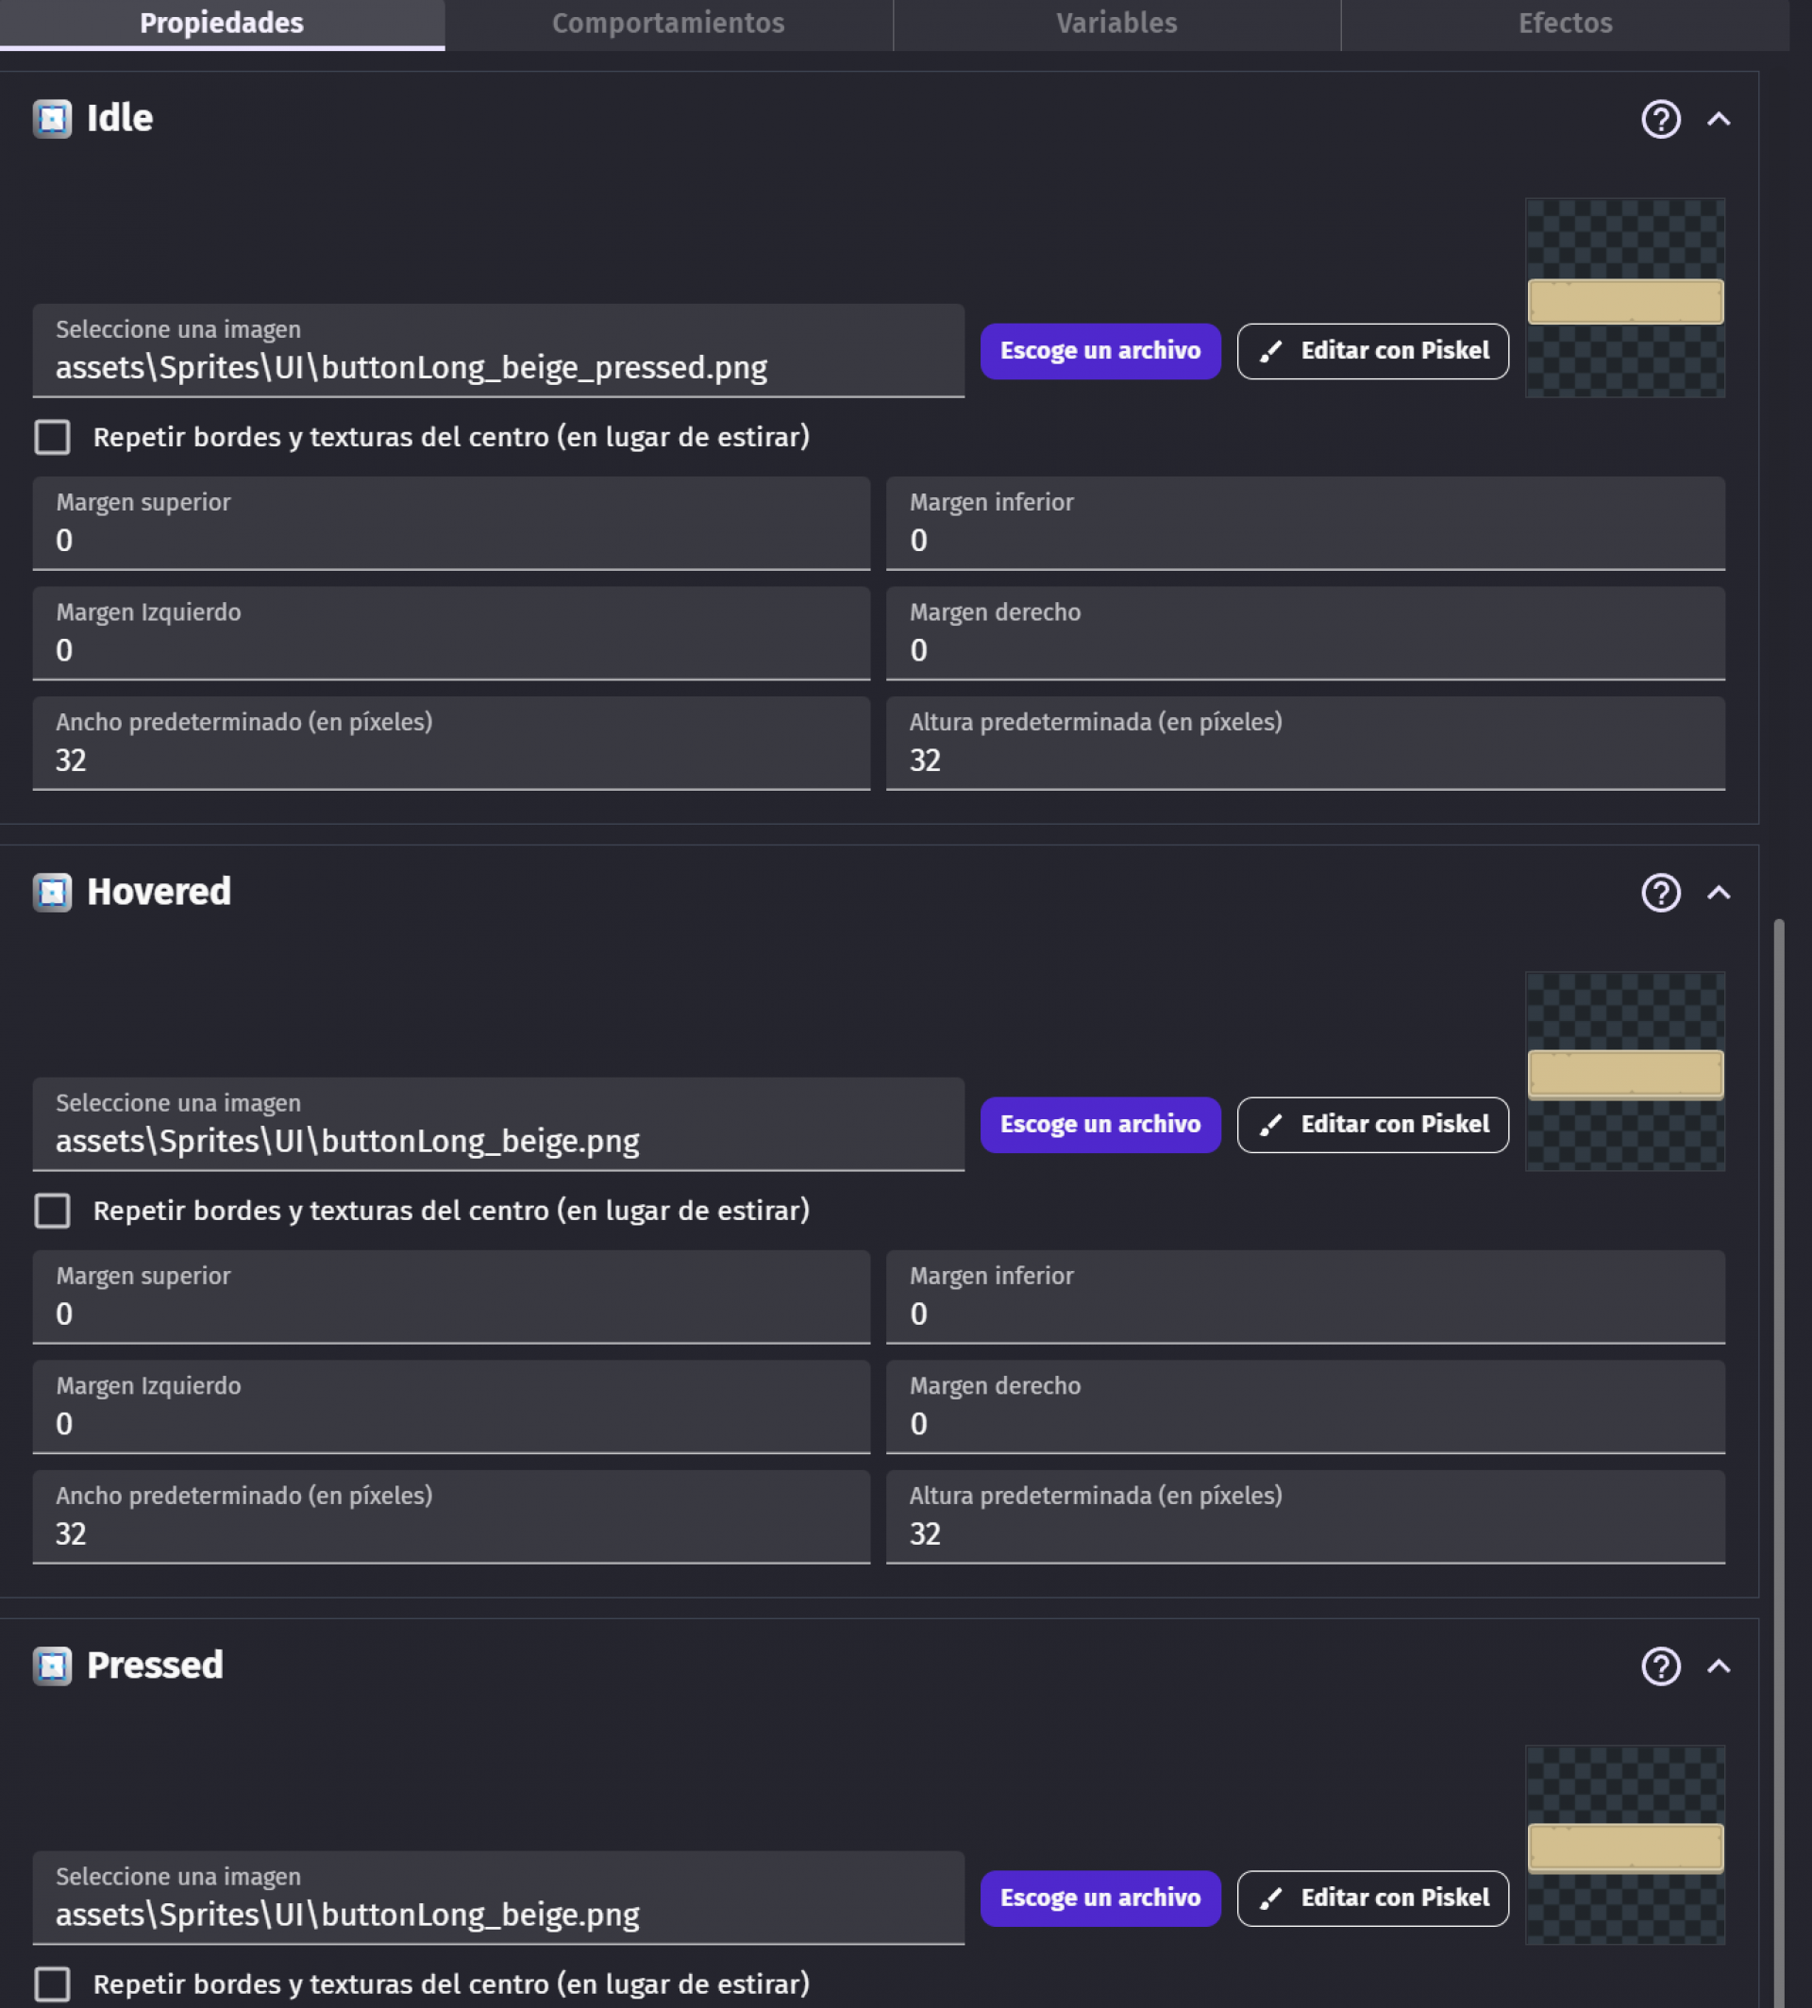
Task: Collapse the Idle section
Action: (x=1719, y=120)
